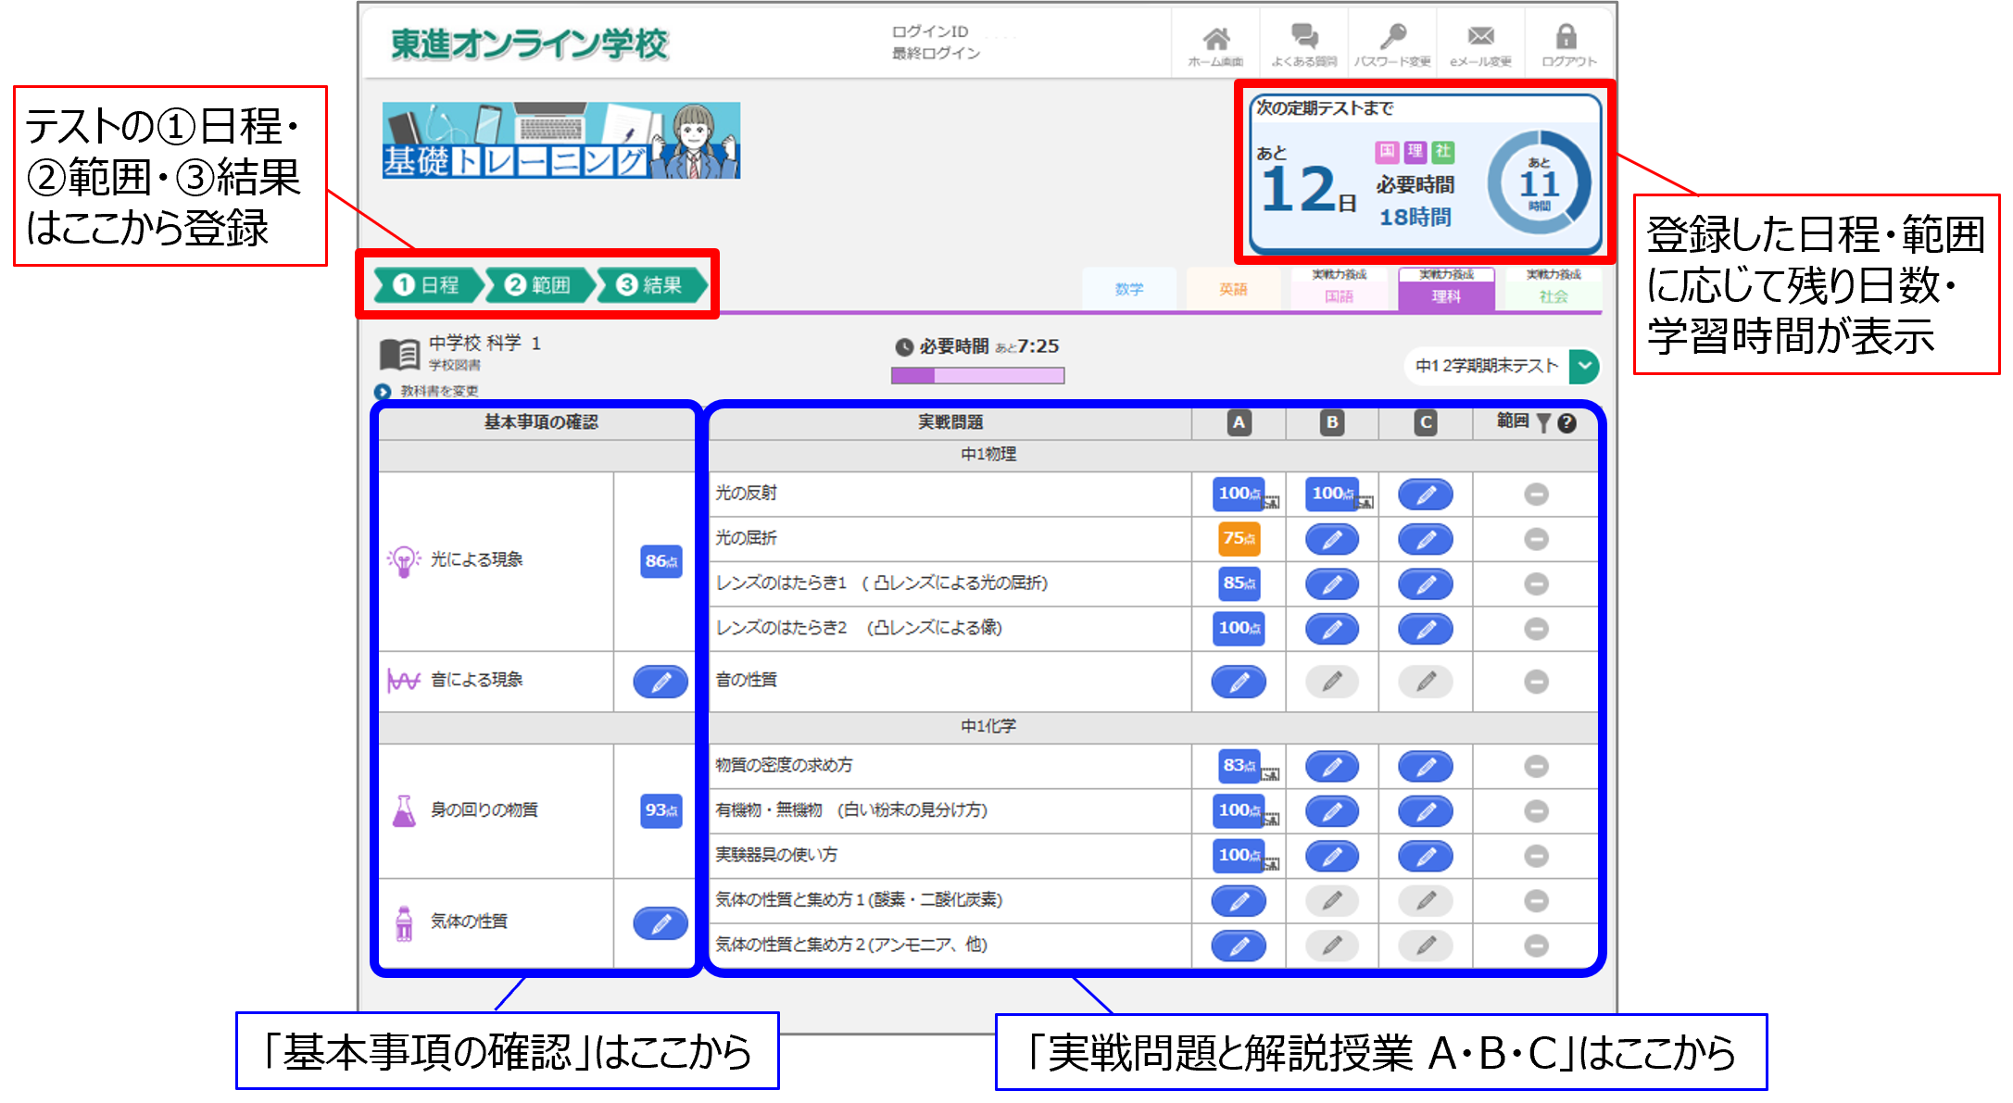The width and height of the screenshot is (2013, 1103).
Task: Switch to the 国語 tab
Action: [1339, 289]
